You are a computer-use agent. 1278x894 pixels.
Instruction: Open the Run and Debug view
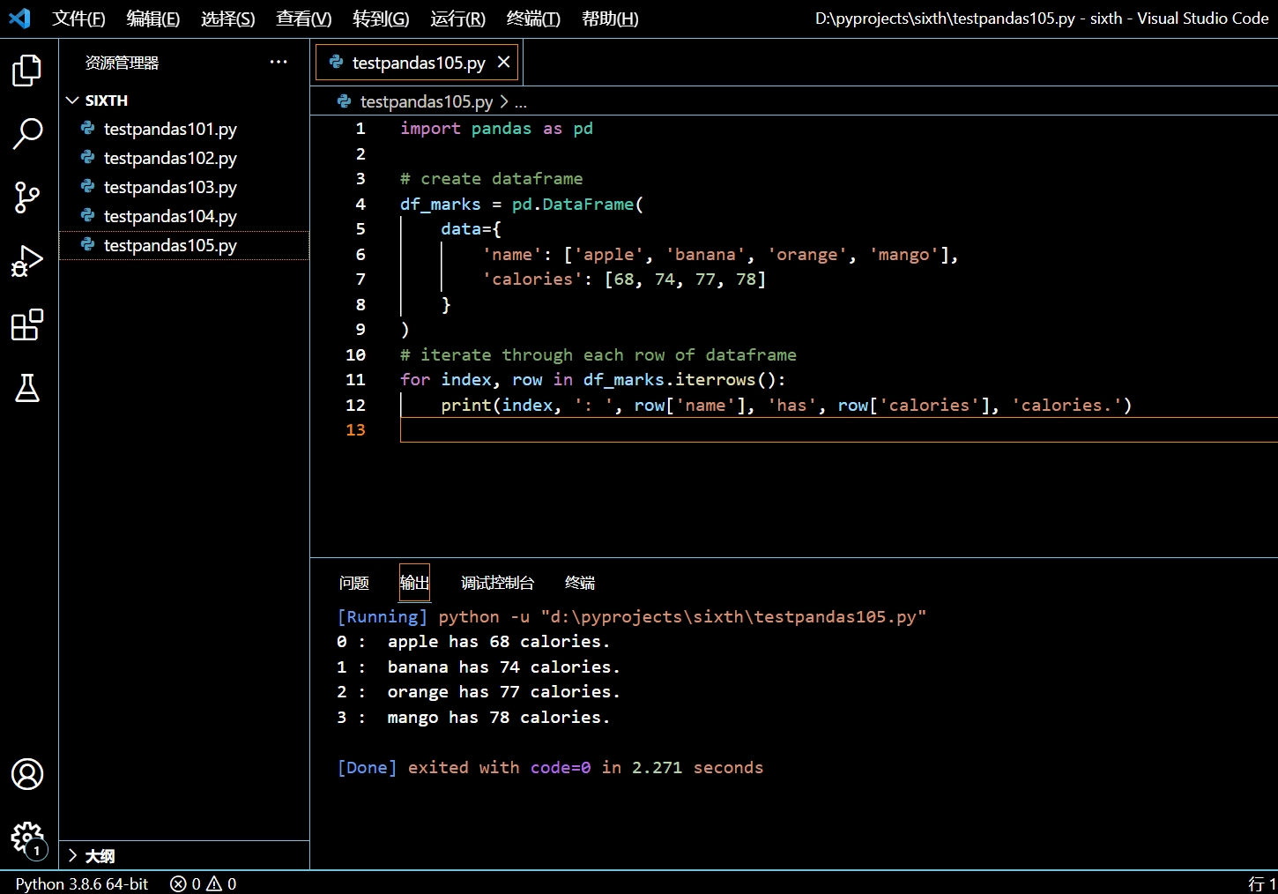tap(27, 261)
